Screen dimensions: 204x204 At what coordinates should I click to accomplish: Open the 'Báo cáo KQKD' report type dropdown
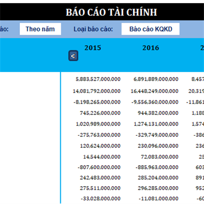coord(150,29)
